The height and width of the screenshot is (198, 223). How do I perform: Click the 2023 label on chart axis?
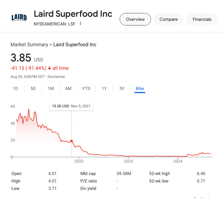pos(128,161)
